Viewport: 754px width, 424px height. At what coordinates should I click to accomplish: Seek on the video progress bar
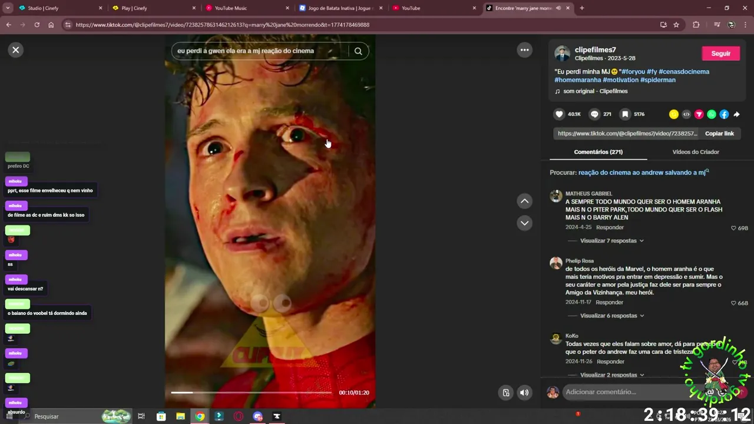(x=252, y=392)
